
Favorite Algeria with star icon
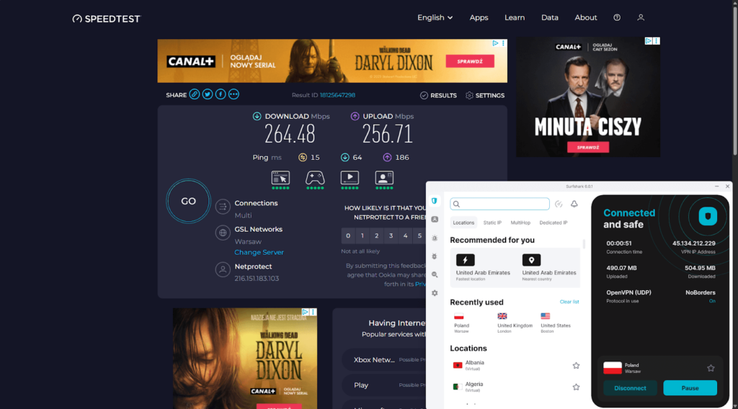tap(576, 387)
